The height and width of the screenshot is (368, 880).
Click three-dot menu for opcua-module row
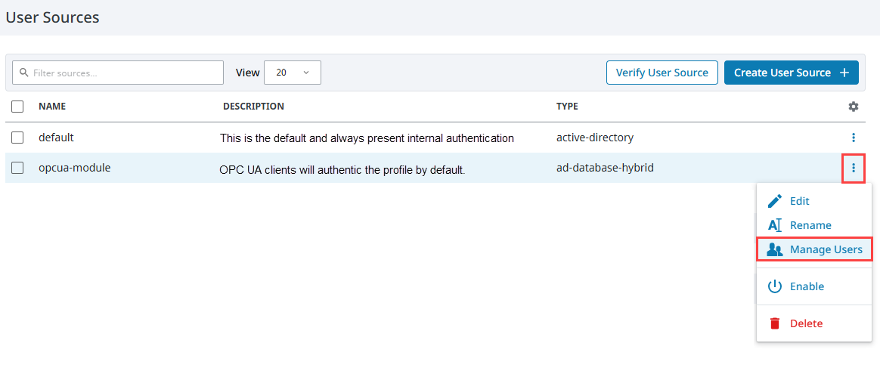click(854, 168)
